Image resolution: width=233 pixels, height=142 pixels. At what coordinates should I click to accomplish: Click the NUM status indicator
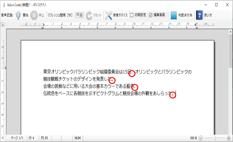[x=78, y=138]
